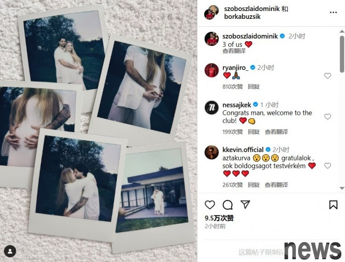
Task: Click the comments scrollbar thumb
Action: pos(342,54)
